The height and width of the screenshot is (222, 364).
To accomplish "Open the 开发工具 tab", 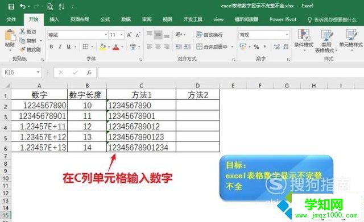I will (193, 19).
